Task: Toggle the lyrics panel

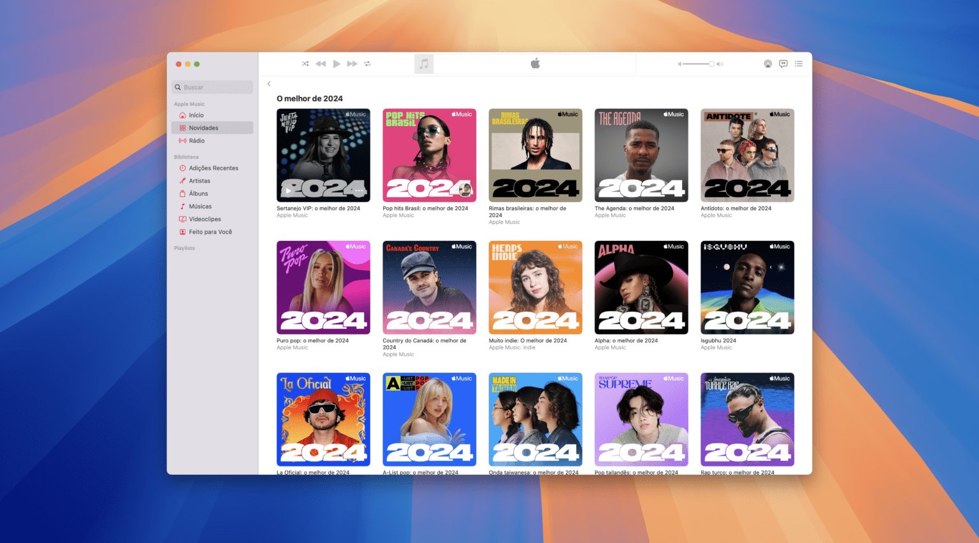Action: (x=783, y=64)
